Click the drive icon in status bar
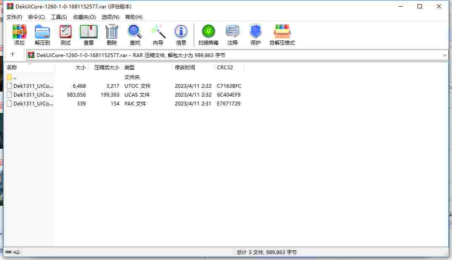Viewport: 452px width, 260px height. click(x=8, y=252)
